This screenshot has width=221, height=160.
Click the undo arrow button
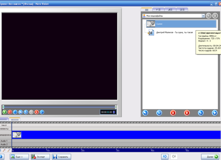click(165, 157)
